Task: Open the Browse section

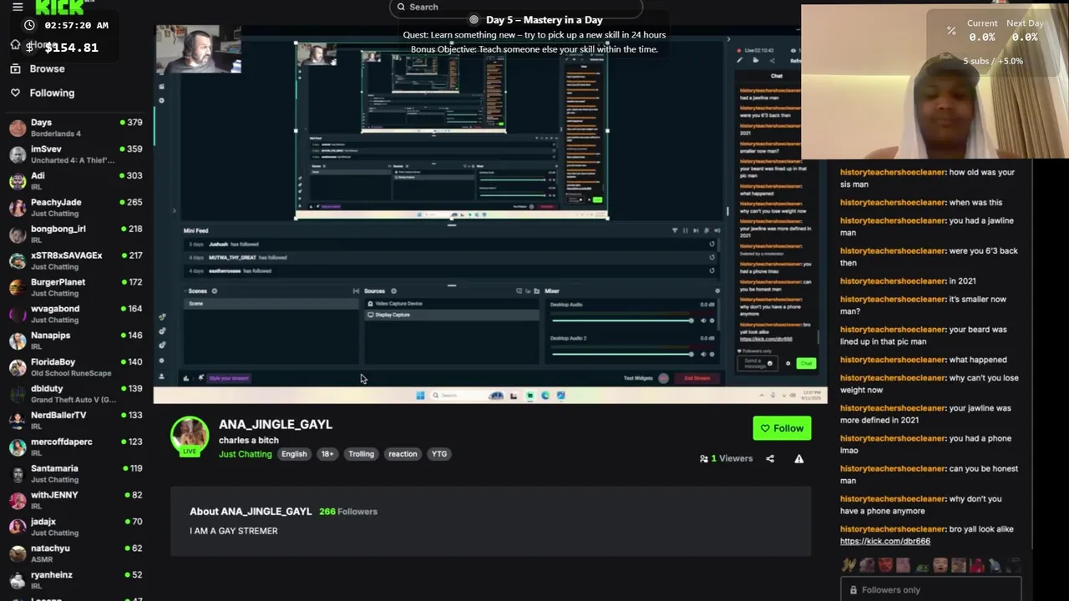Action: coord(47,68)
